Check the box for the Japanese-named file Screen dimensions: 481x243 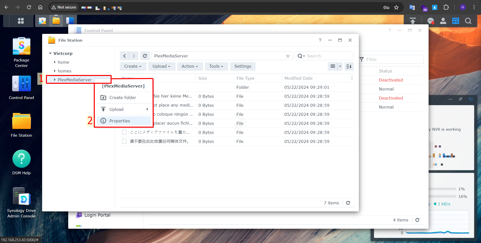coord(124,132)
